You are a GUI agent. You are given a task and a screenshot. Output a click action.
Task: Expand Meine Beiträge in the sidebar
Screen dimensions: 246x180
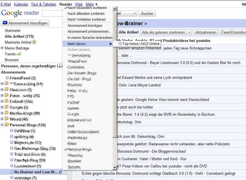(2, 48)
